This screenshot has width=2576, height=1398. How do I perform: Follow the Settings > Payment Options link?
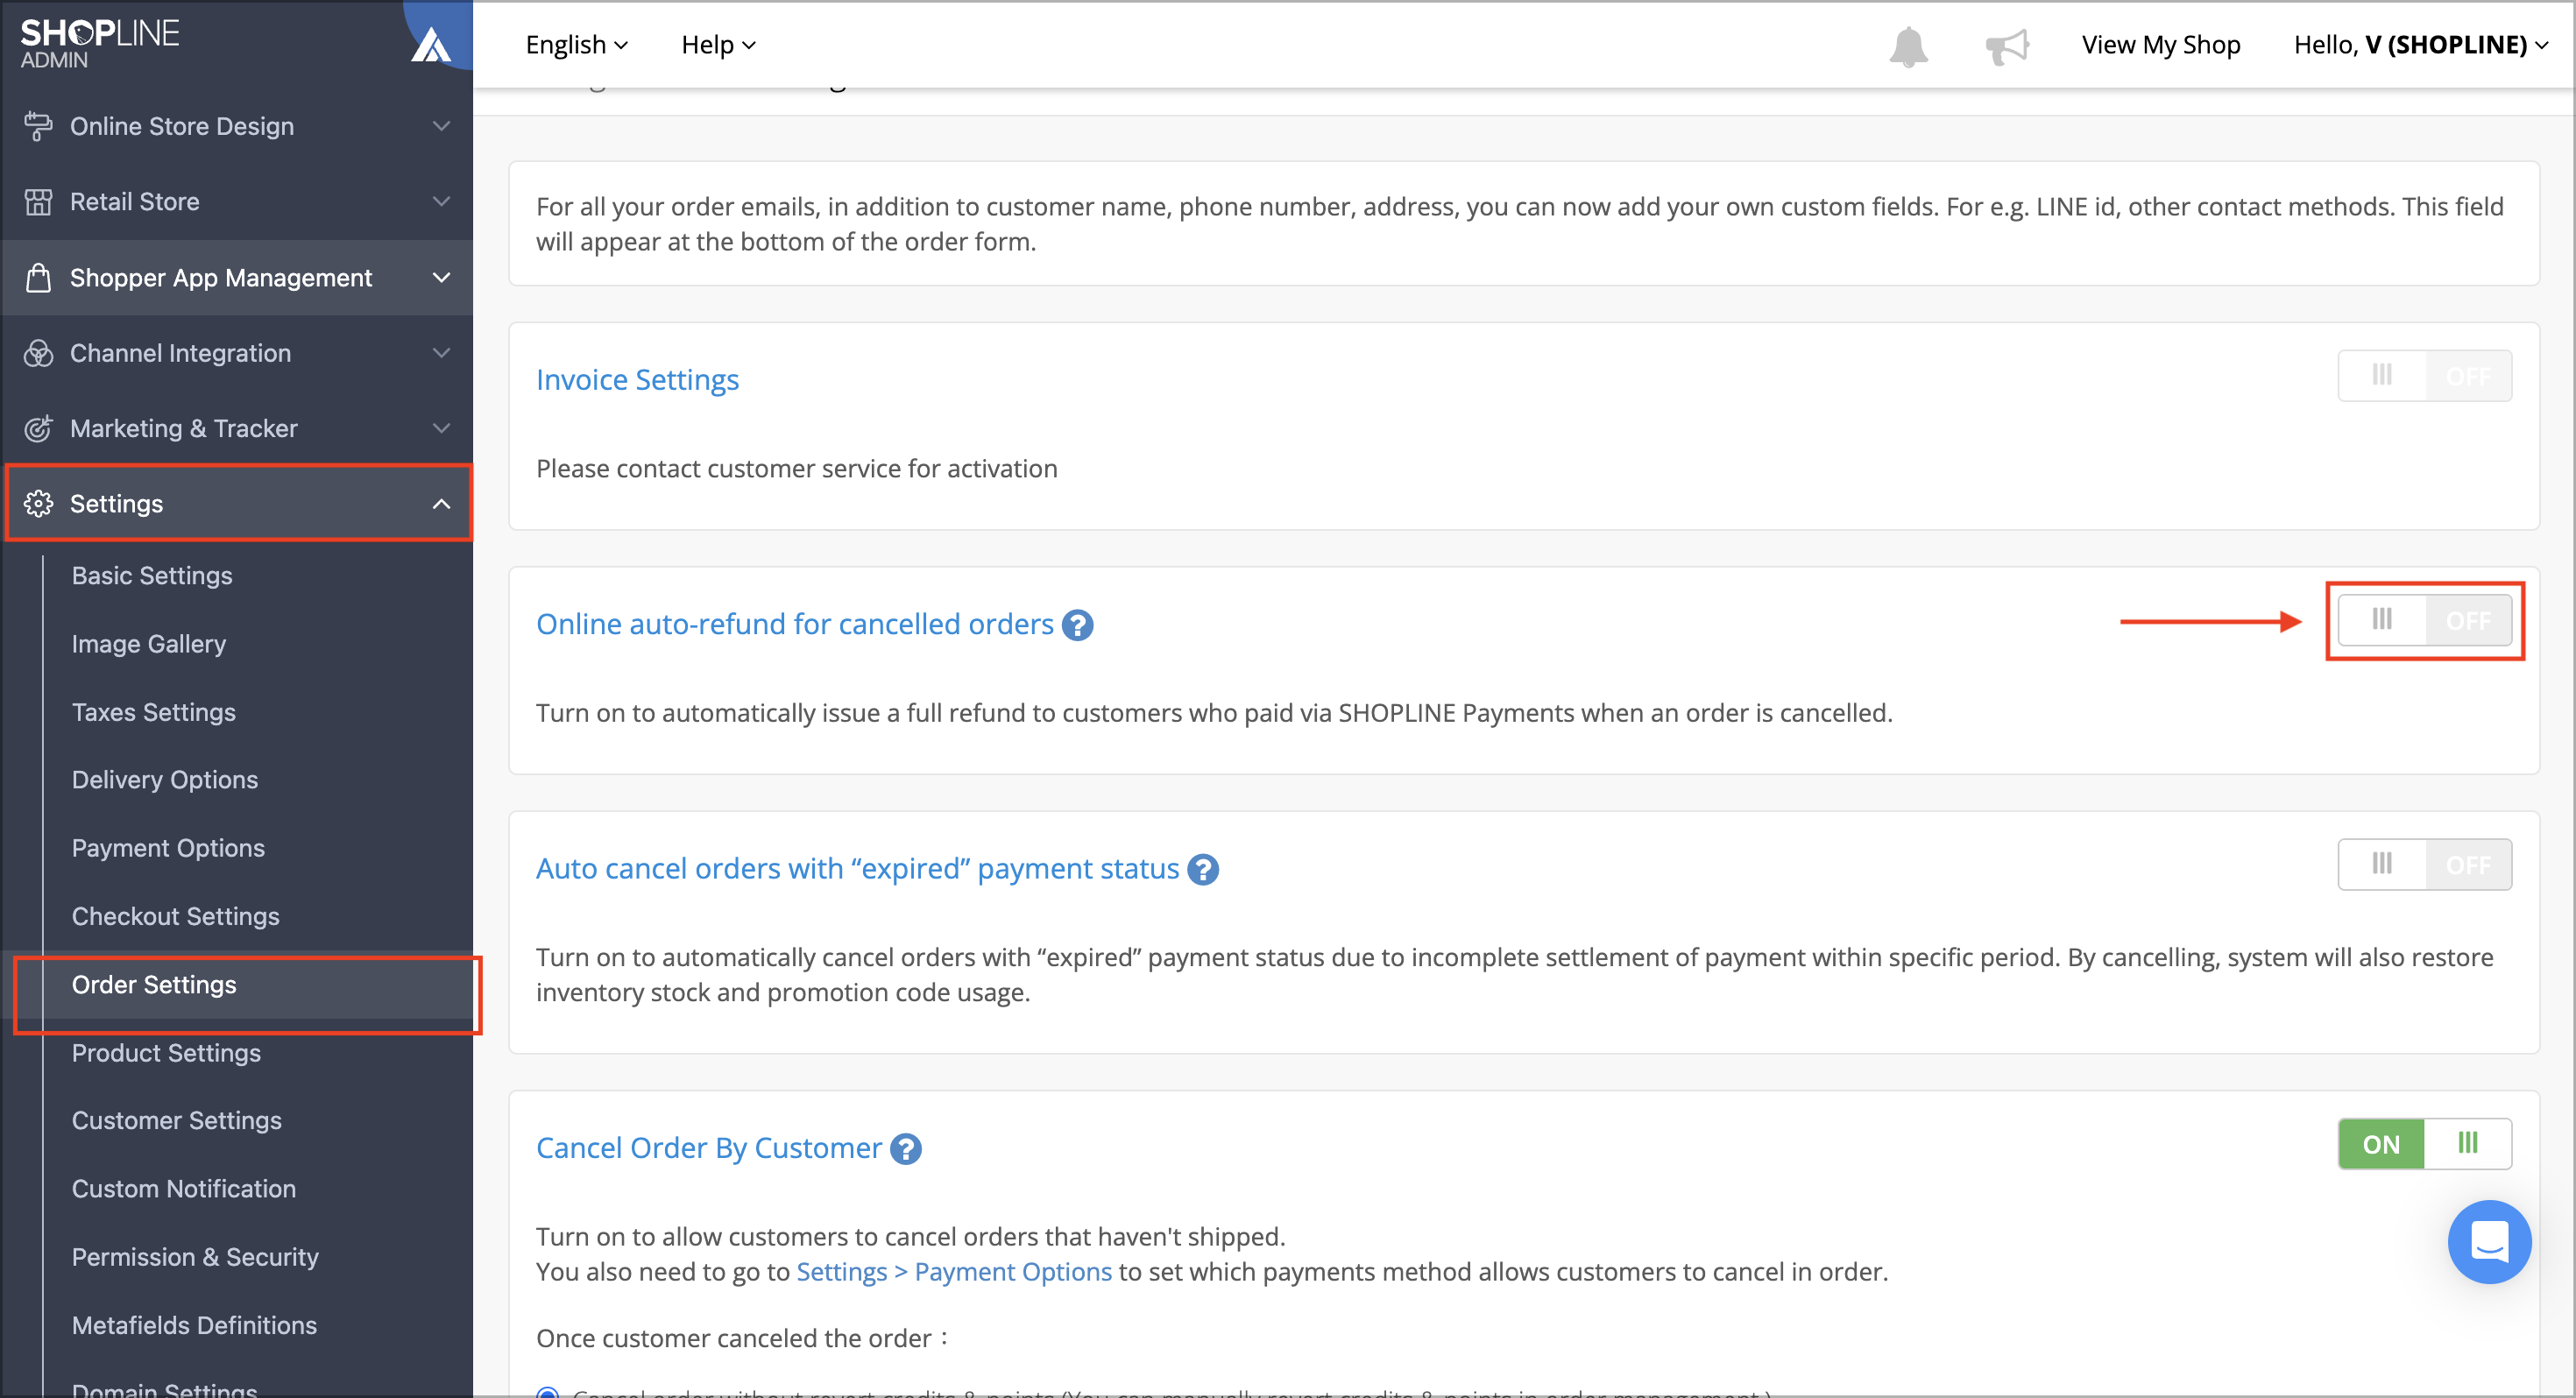pyautogui.click(x=953, y=1272)
